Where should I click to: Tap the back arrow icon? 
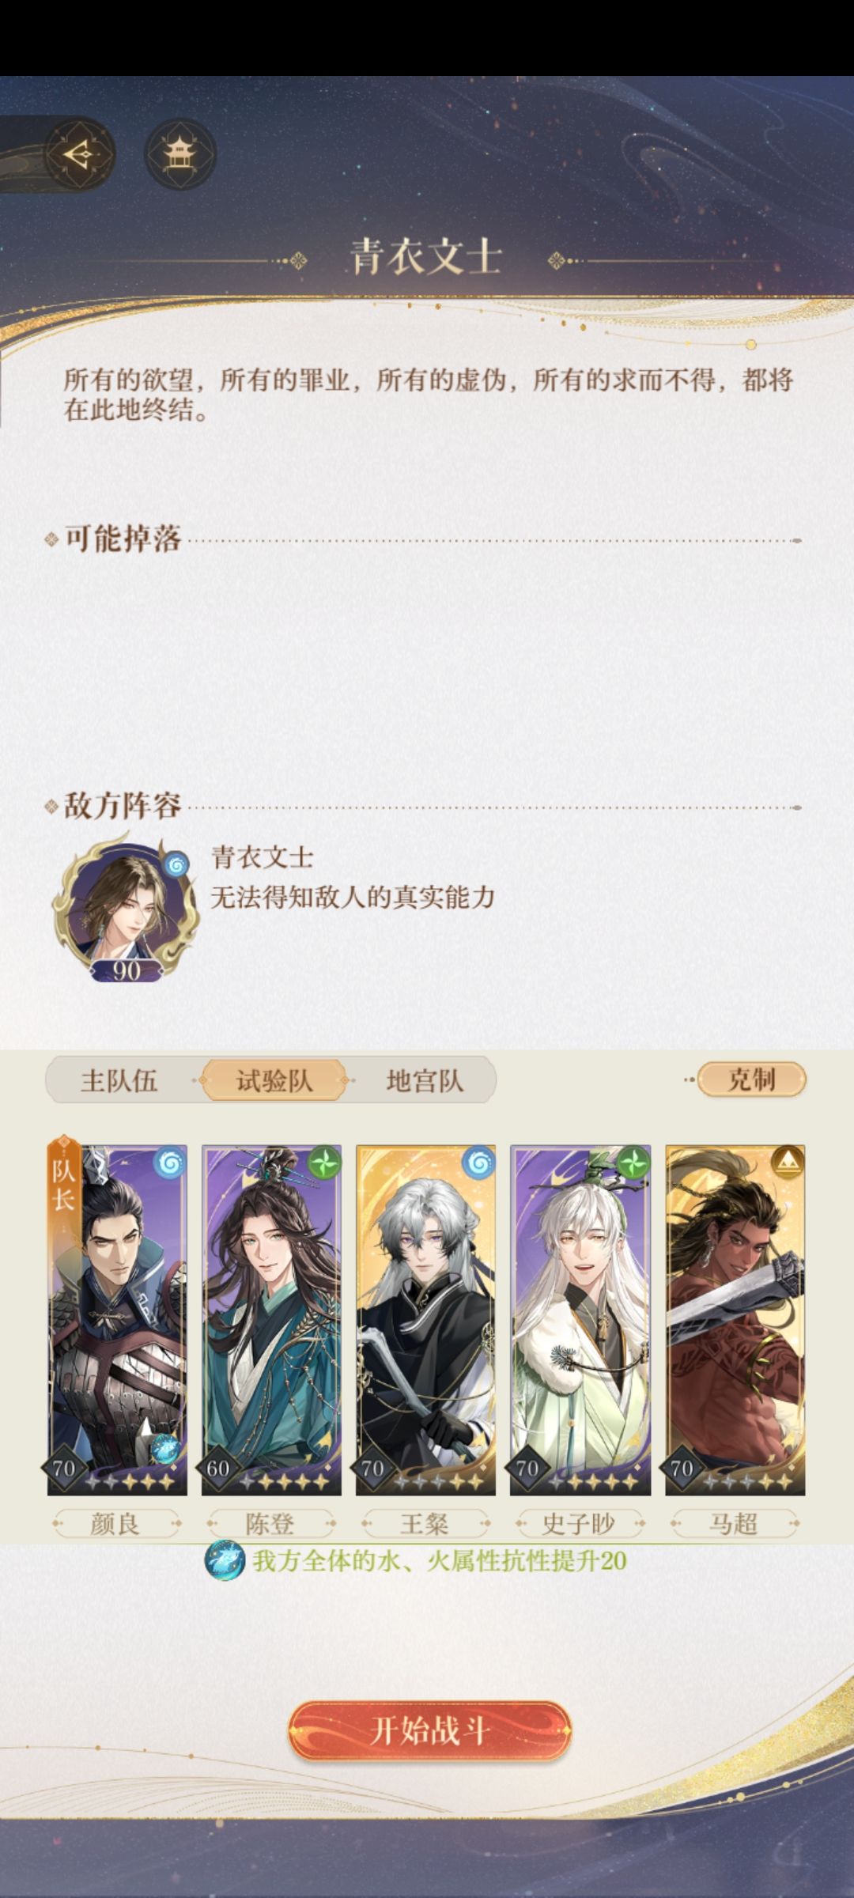click(x=79, y=153)
